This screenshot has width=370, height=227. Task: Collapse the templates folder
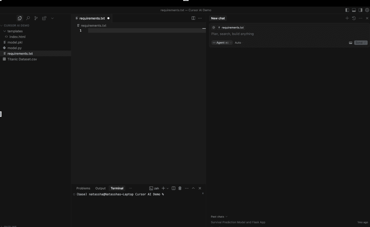click(x=15, y=31)
